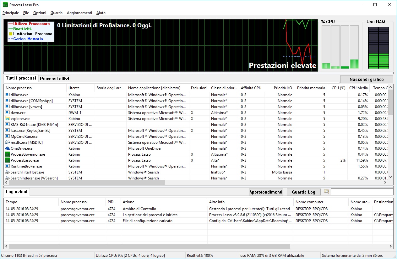Click the RuntimeBroker.exe process icon

pyautogui.click(x=8, y=166)
